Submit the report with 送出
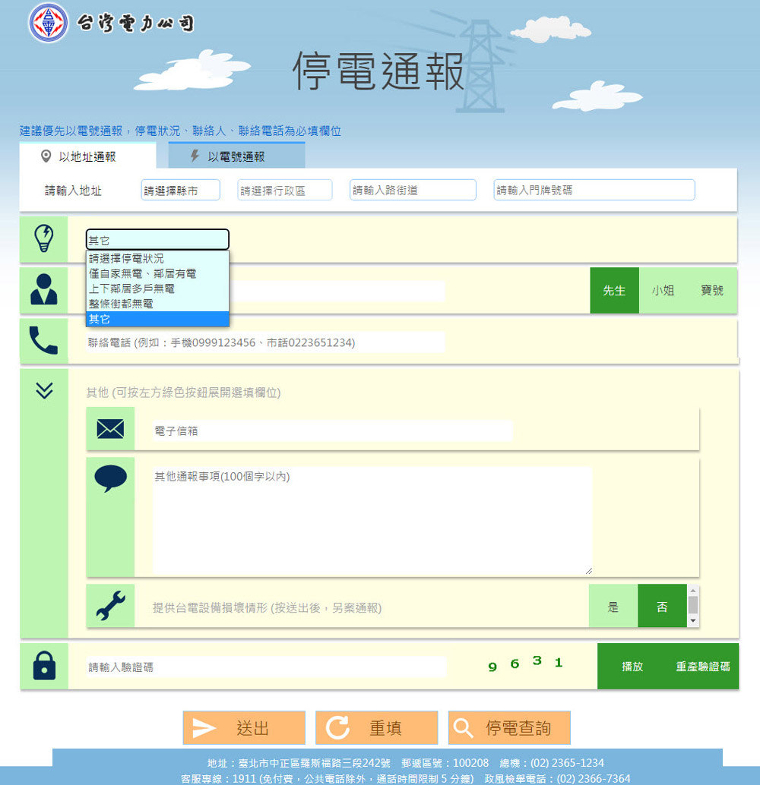The height and width of the screenshot is (785, 760). [244, 728]
